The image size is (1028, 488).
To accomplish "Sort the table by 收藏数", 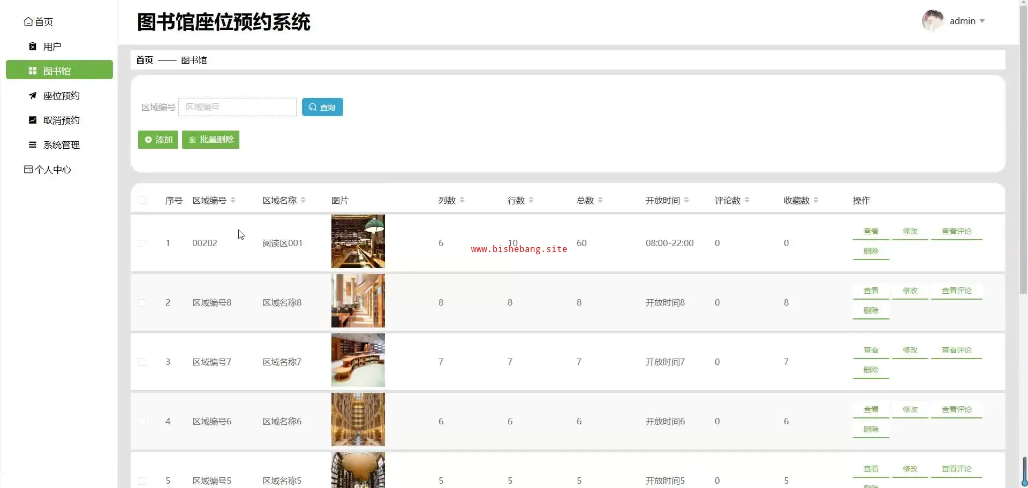I will 816,200.
